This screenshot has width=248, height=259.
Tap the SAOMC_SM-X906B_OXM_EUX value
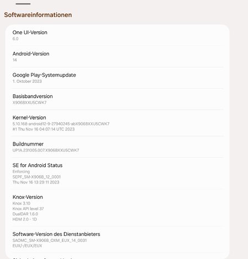pos(50,240)
